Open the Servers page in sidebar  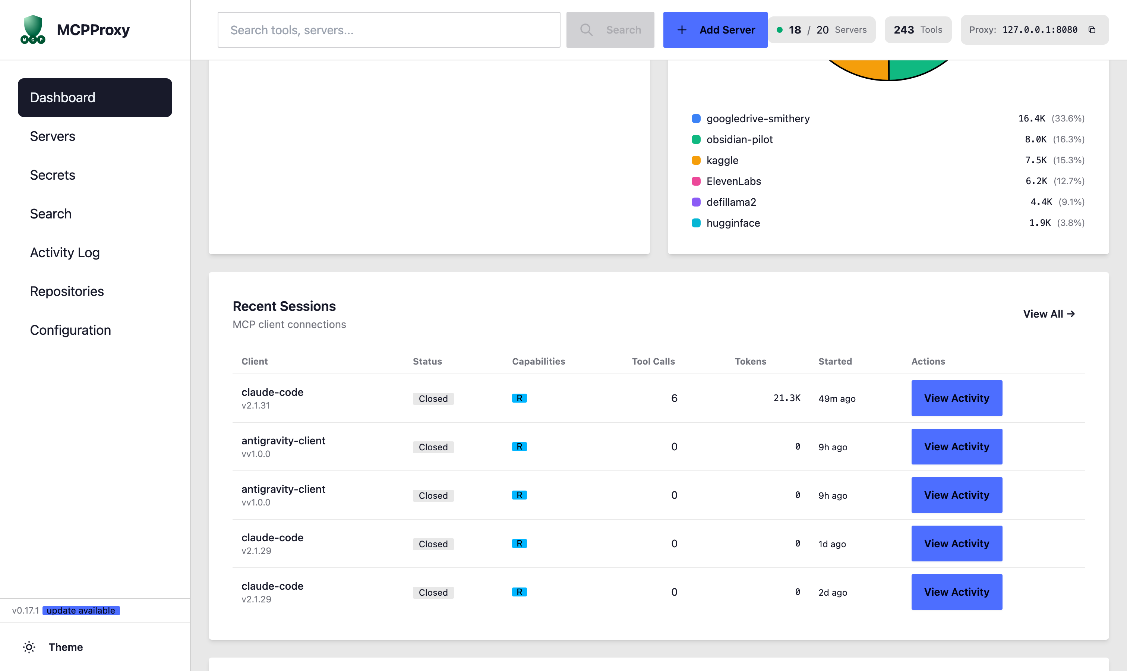click(x=53, y=136)
